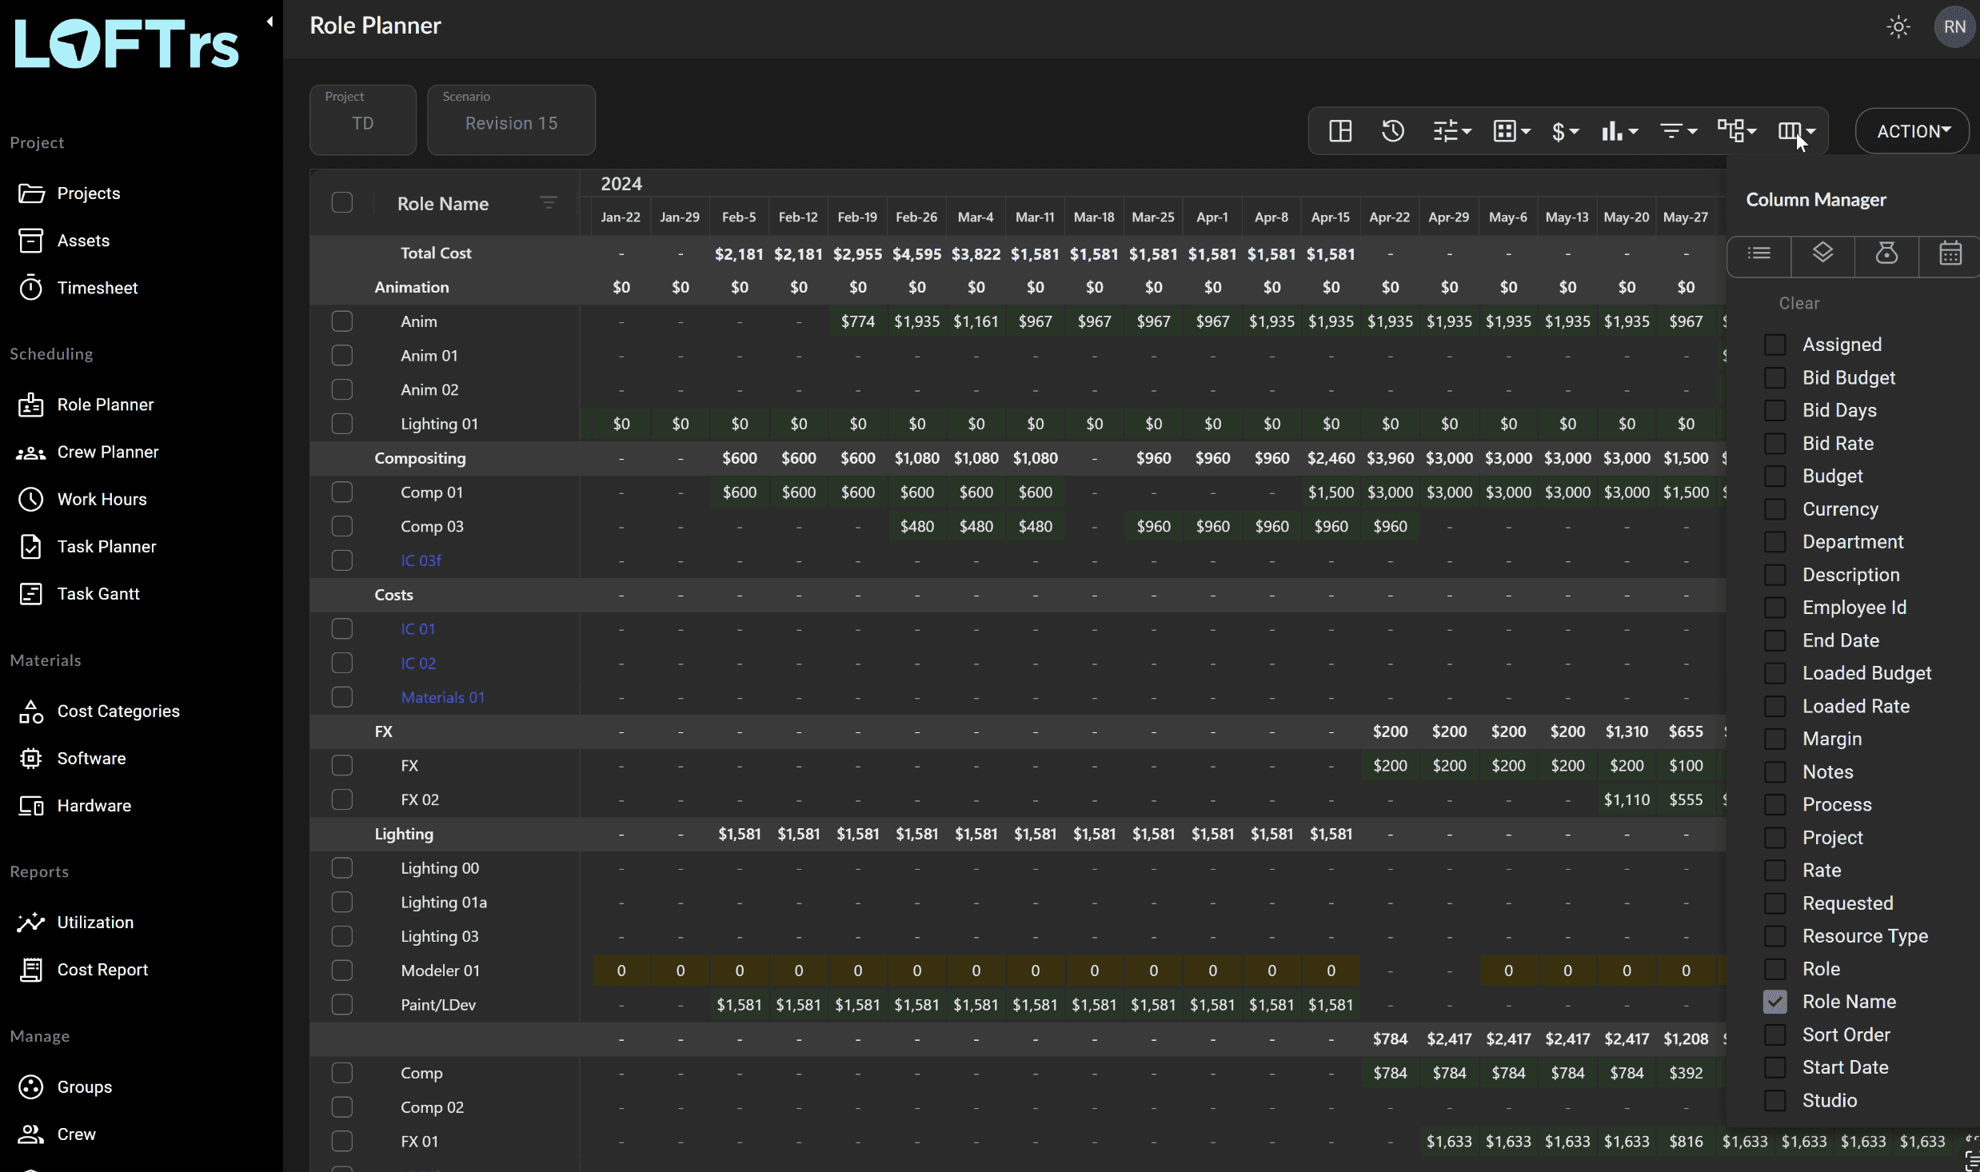Check the select-all header checkbox

click(342, 203)
